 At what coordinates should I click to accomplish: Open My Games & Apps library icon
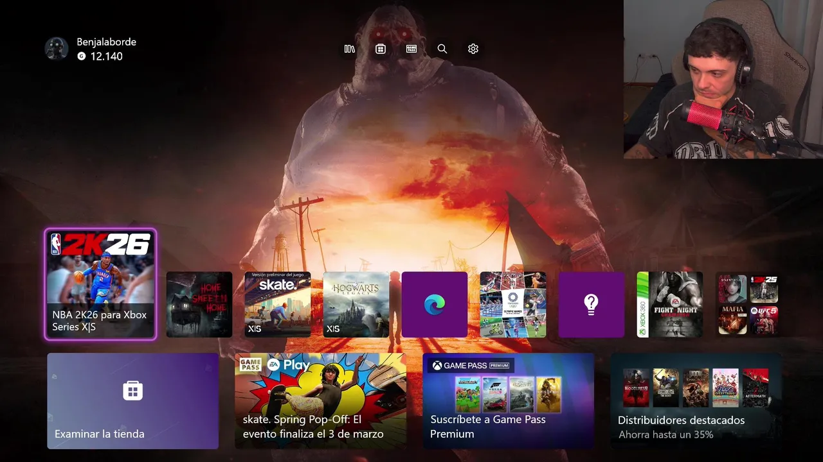(x=350, y=49)
